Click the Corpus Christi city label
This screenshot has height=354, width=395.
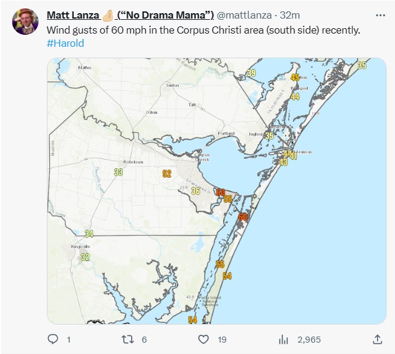tap(201, 157)
